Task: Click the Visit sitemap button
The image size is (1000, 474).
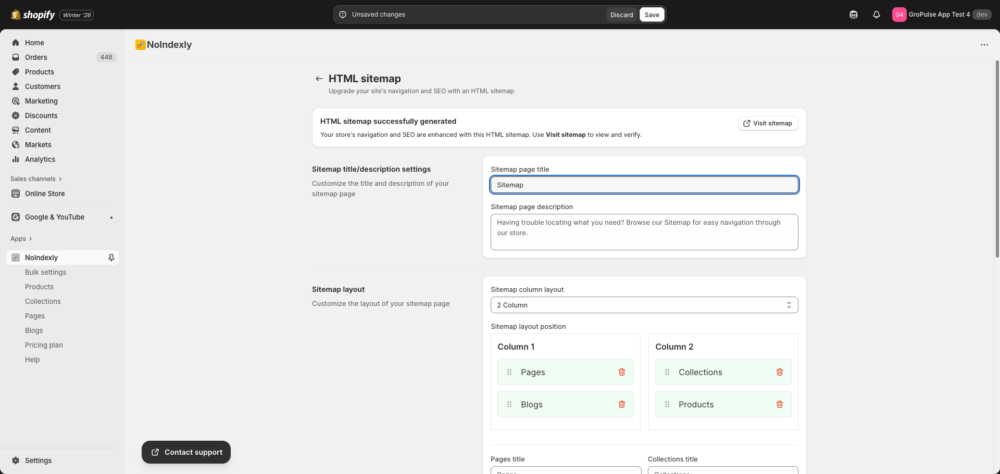Action: click(768, 123)
